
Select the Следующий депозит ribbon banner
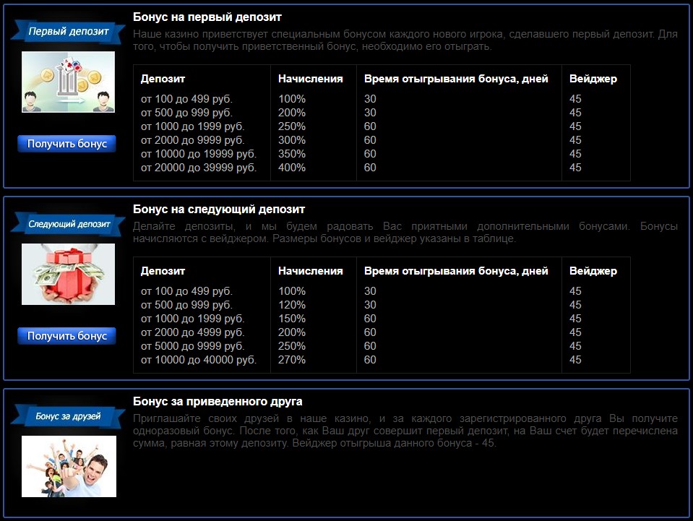point(68,224)
